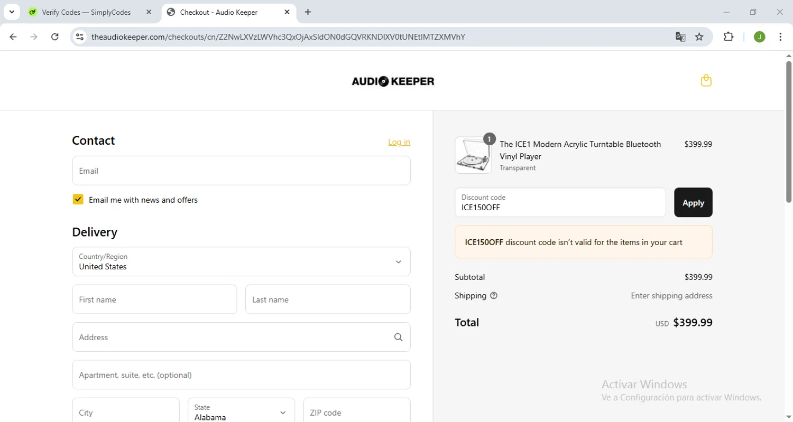Close the Checkout - Audio Keeper tab

pyautogui.click(x=287, y=12)
